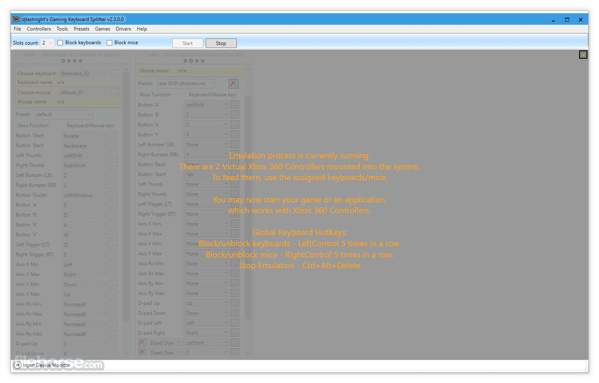Open the Slots count dropdown
599x383 pixels.
48,43
